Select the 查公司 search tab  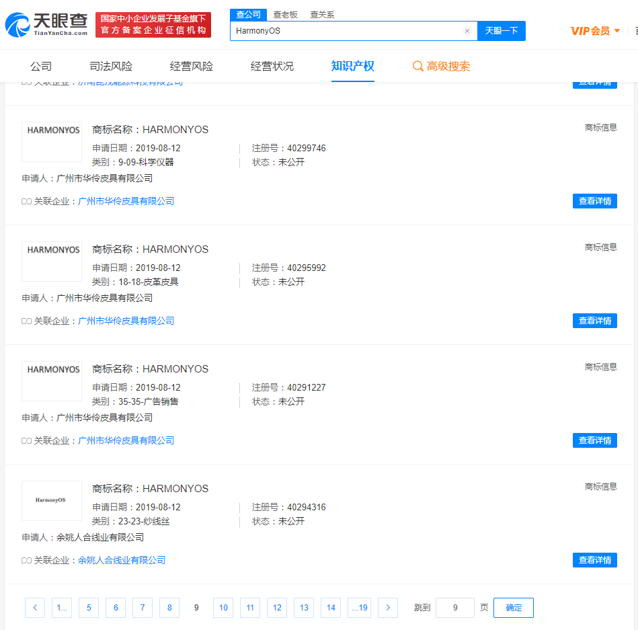[x=248, y=15]
